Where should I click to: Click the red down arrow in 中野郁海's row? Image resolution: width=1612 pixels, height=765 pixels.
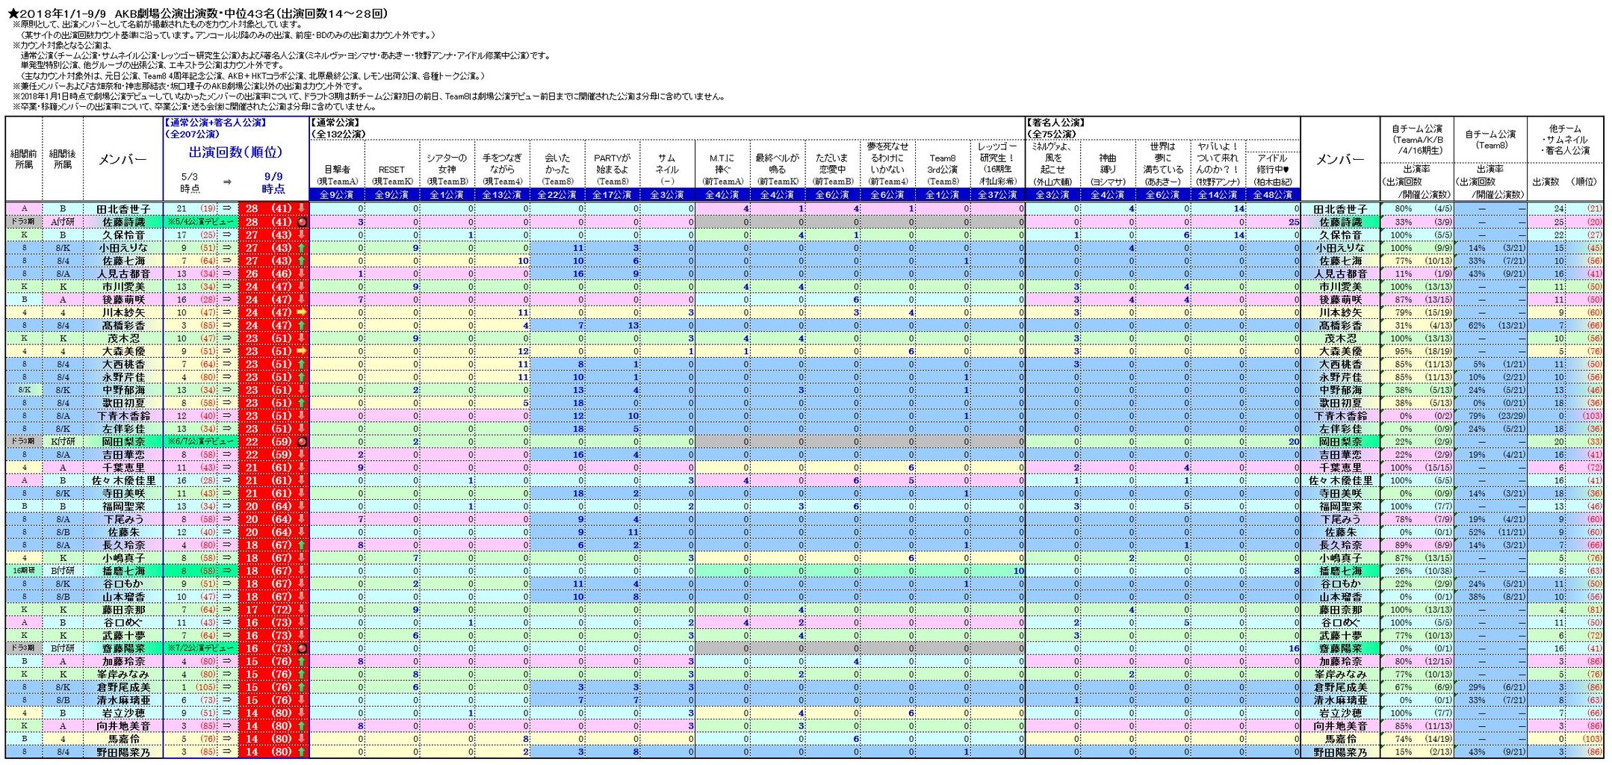[x=302, y=390]
